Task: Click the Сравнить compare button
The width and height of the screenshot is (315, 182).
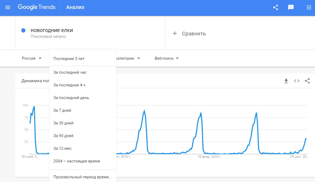Action: click(194, 34)
